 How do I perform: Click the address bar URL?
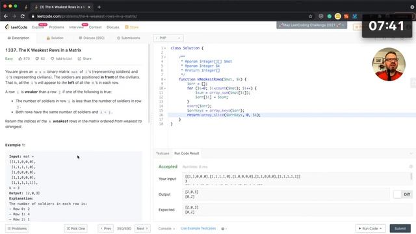[87, 16]
